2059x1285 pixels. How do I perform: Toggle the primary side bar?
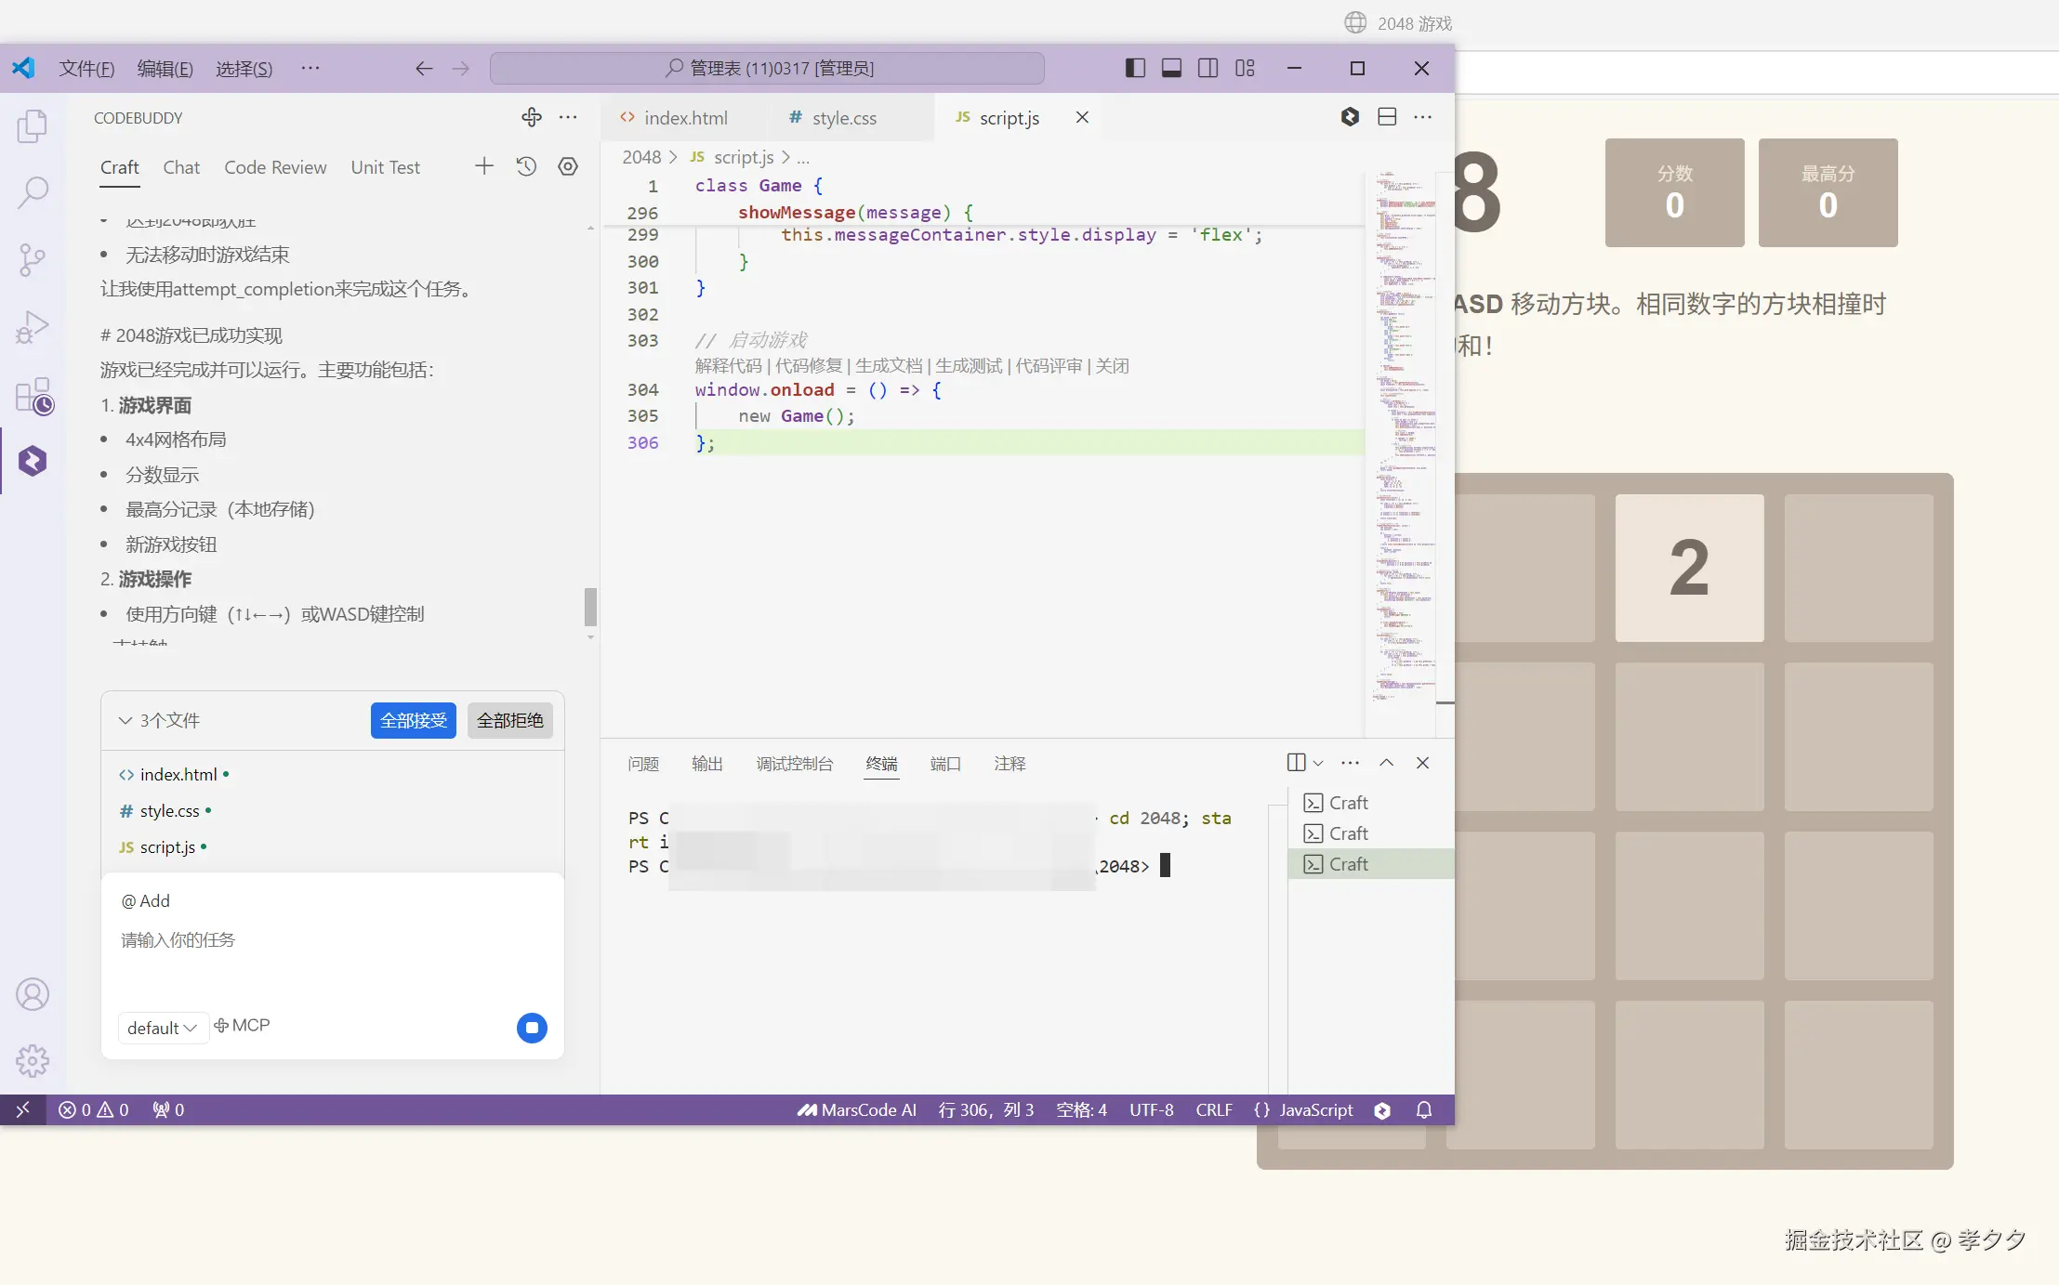pyautogui.click(x=1135, y=68)
